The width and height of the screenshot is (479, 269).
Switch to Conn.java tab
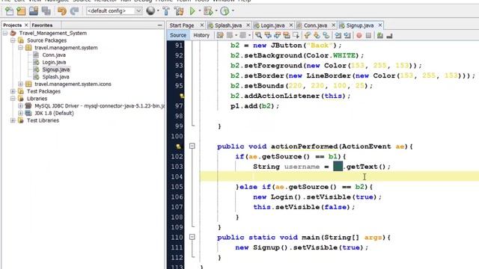click(315, 25)
